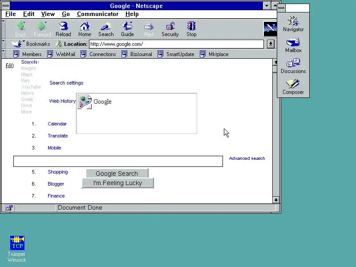Open the Communicator menu
The image size is (356, 267).
click(97, 14)
